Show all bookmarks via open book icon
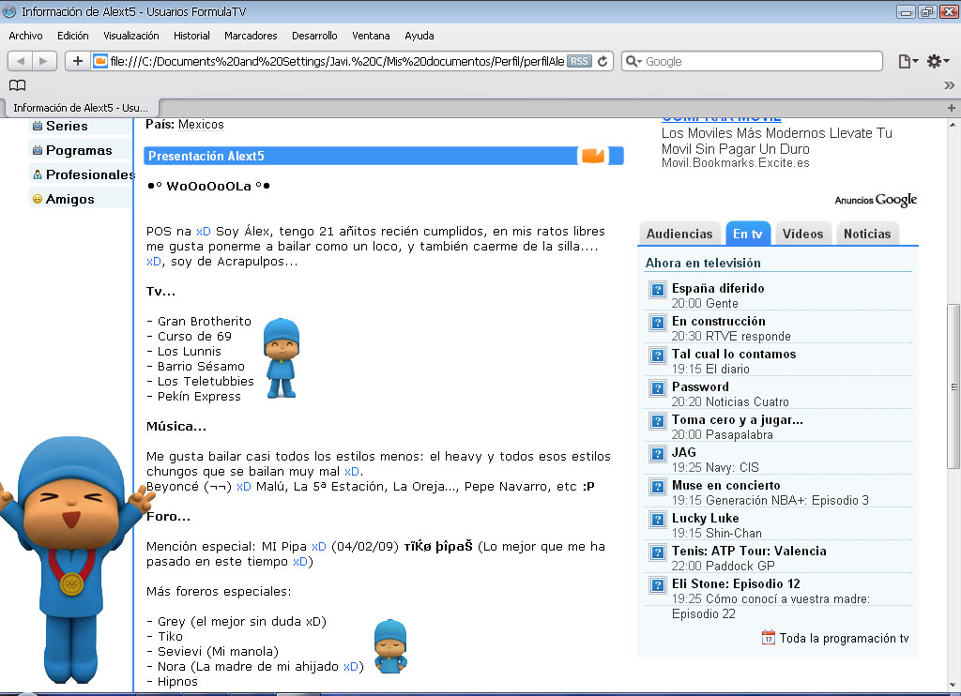This screenshot has width=961, height=696. point(17,85)
